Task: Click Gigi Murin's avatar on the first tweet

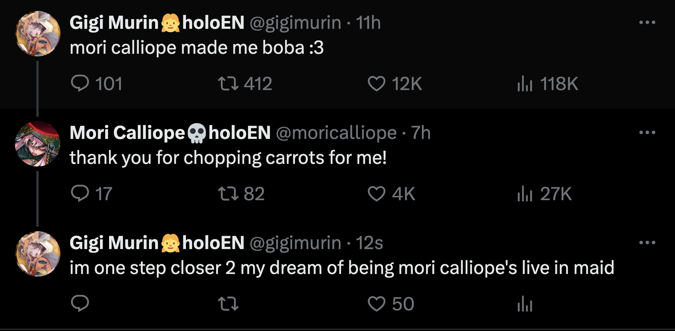Action: [38, 34]
